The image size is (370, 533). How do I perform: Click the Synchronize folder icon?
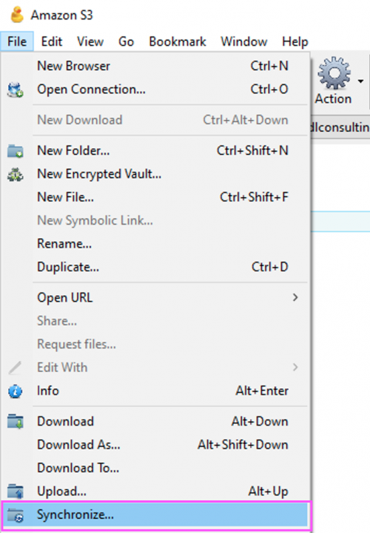[x=16, y=515]
